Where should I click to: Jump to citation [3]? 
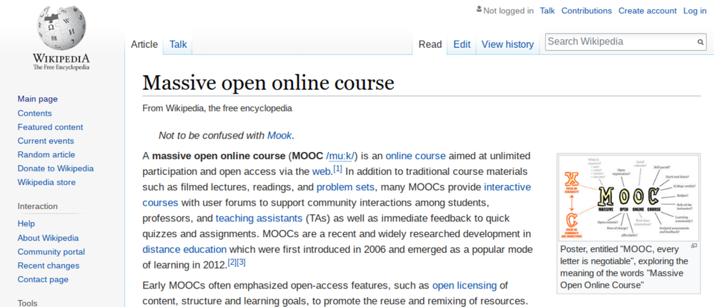242,262
